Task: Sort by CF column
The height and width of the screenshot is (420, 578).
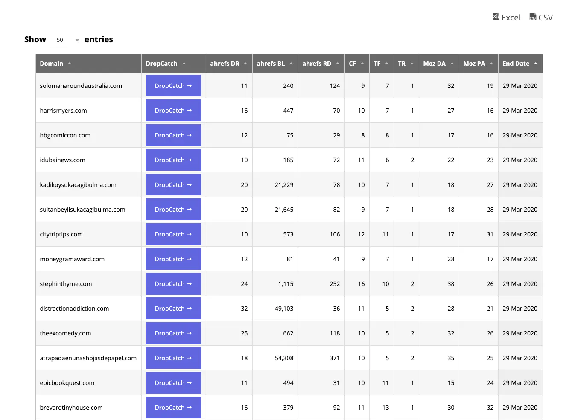Action: 357,64
